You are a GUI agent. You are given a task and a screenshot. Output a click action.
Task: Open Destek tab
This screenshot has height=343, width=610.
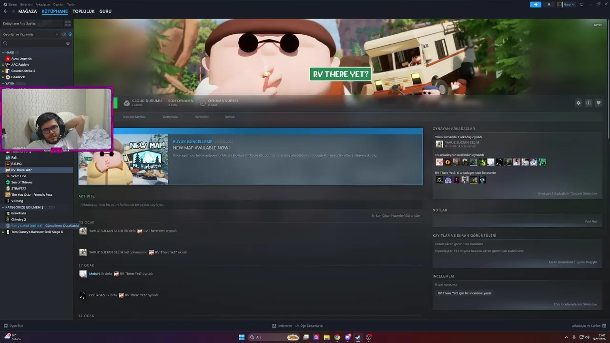230,117
